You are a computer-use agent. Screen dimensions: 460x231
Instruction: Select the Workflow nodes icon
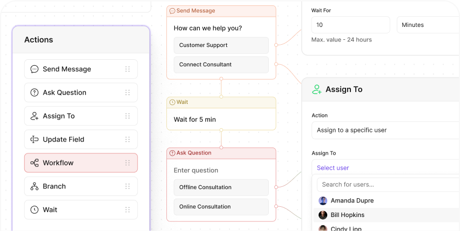tap(35, 163)
